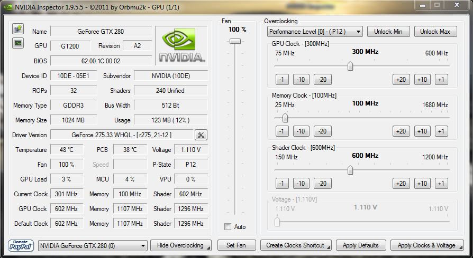Click the Driver Version field GeForce 275.33 WHQL
The height and width of the screenshot is (258, 473).
pos(122,135)
